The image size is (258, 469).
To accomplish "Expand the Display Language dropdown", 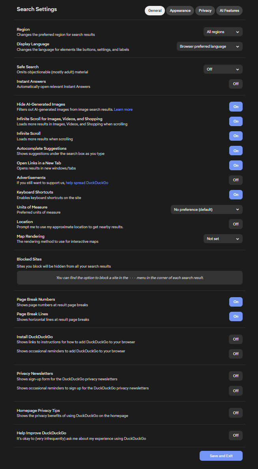I will coord(209,47).
